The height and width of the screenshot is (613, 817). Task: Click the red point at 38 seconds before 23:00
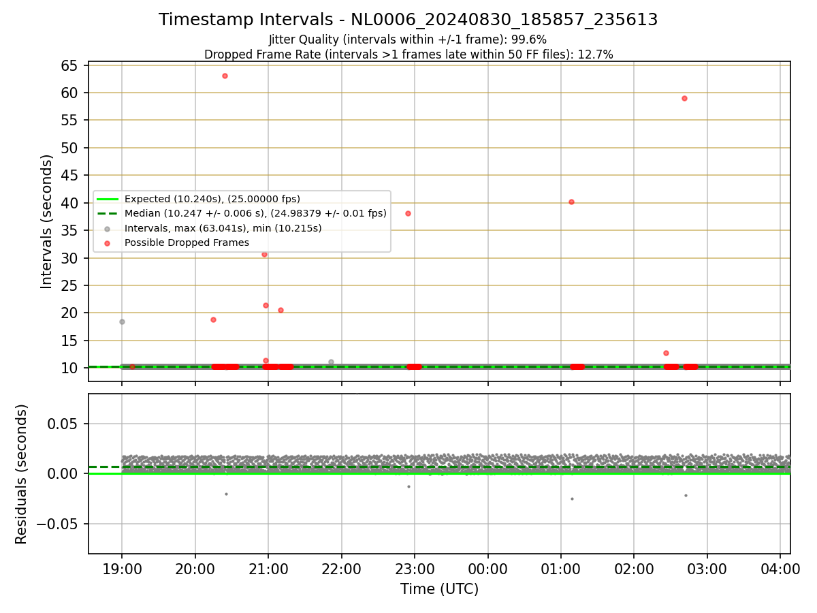click(408, 213)
